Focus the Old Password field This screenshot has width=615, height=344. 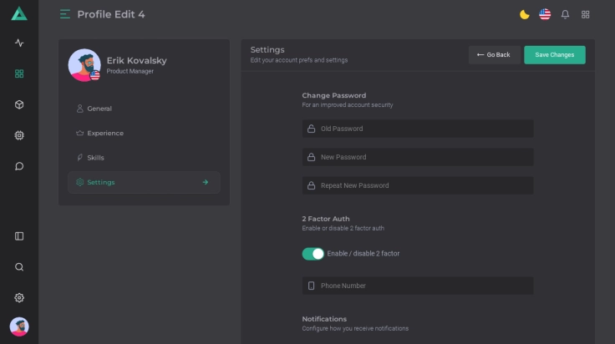(418, 129)
